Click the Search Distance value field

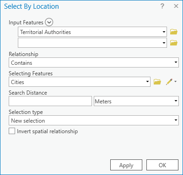point(50,101)
